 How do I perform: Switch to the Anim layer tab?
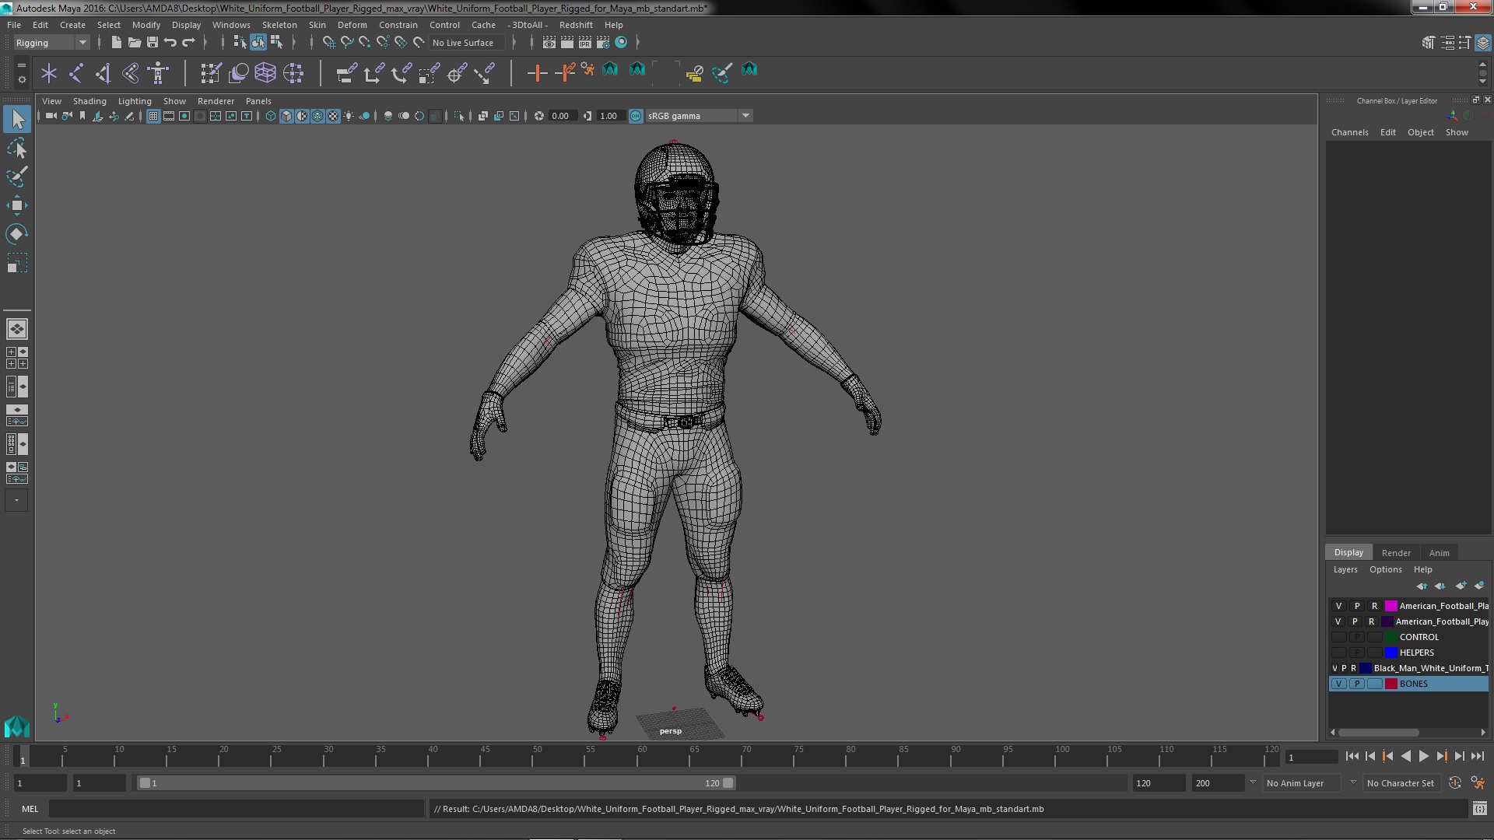point(1439,553)
